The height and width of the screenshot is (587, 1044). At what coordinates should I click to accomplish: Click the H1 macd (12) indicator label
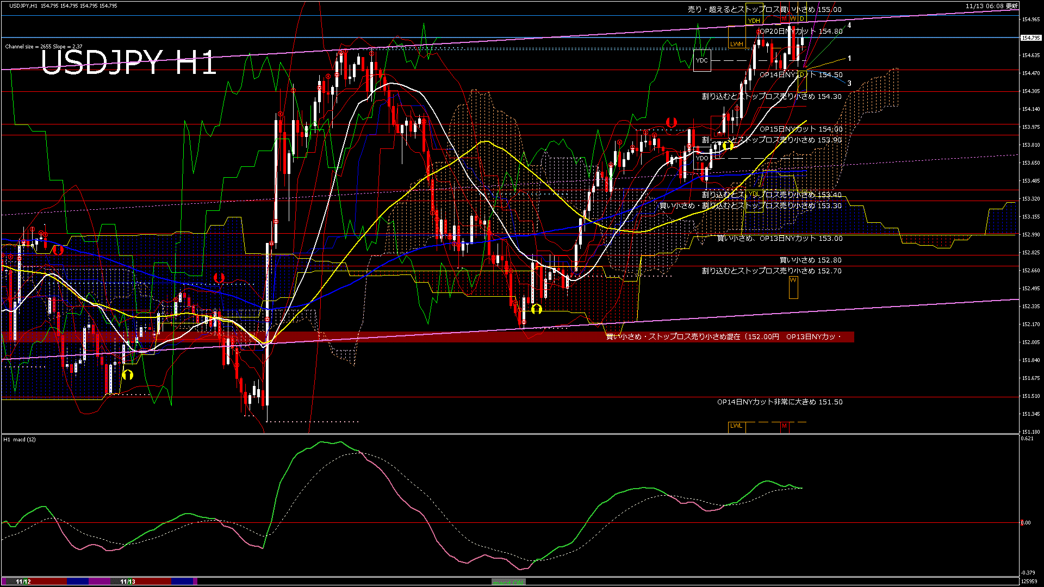pos(20,439)
